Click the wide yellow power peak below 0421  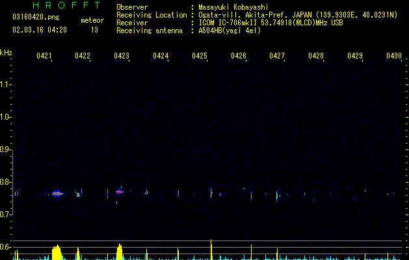[57, 252]
